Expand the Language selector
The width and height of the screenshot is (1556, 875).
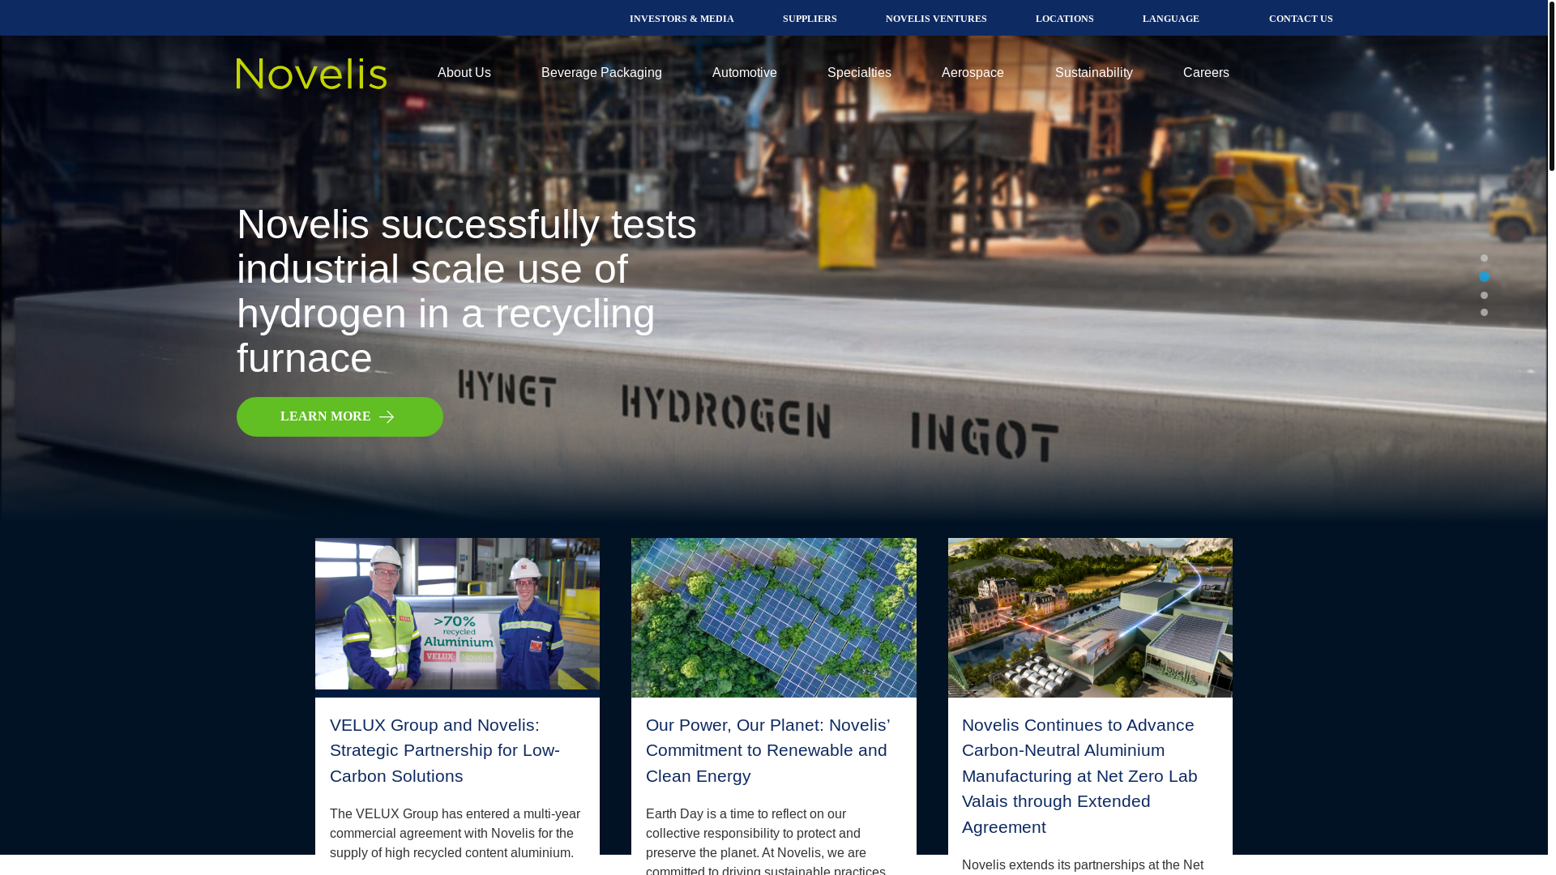(x=1171, y=19)
